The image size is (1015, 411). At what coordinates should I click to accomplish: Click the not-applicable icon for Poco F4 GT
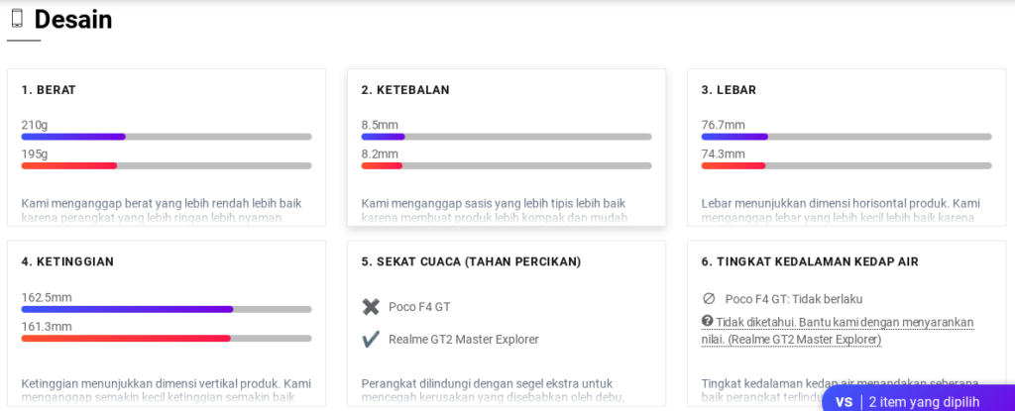click(709, 299)
